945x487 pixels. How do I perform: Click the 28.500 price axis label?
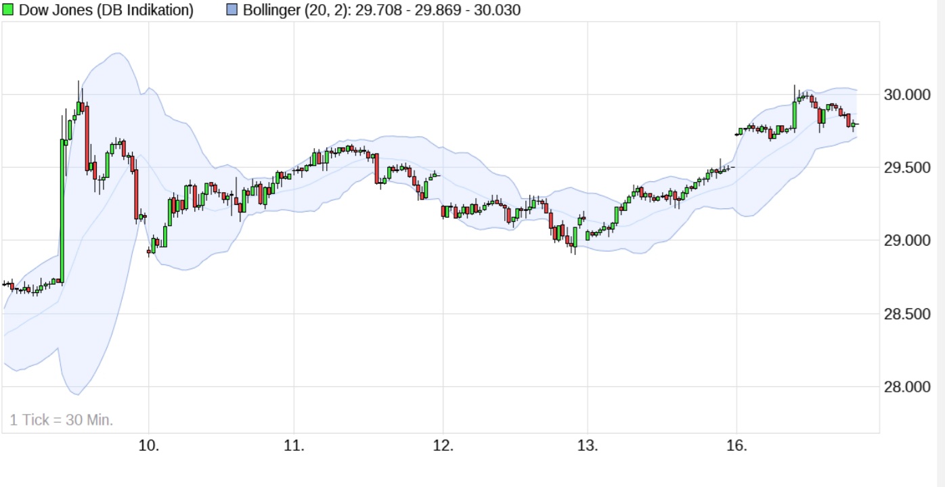[x=907, y=313]
